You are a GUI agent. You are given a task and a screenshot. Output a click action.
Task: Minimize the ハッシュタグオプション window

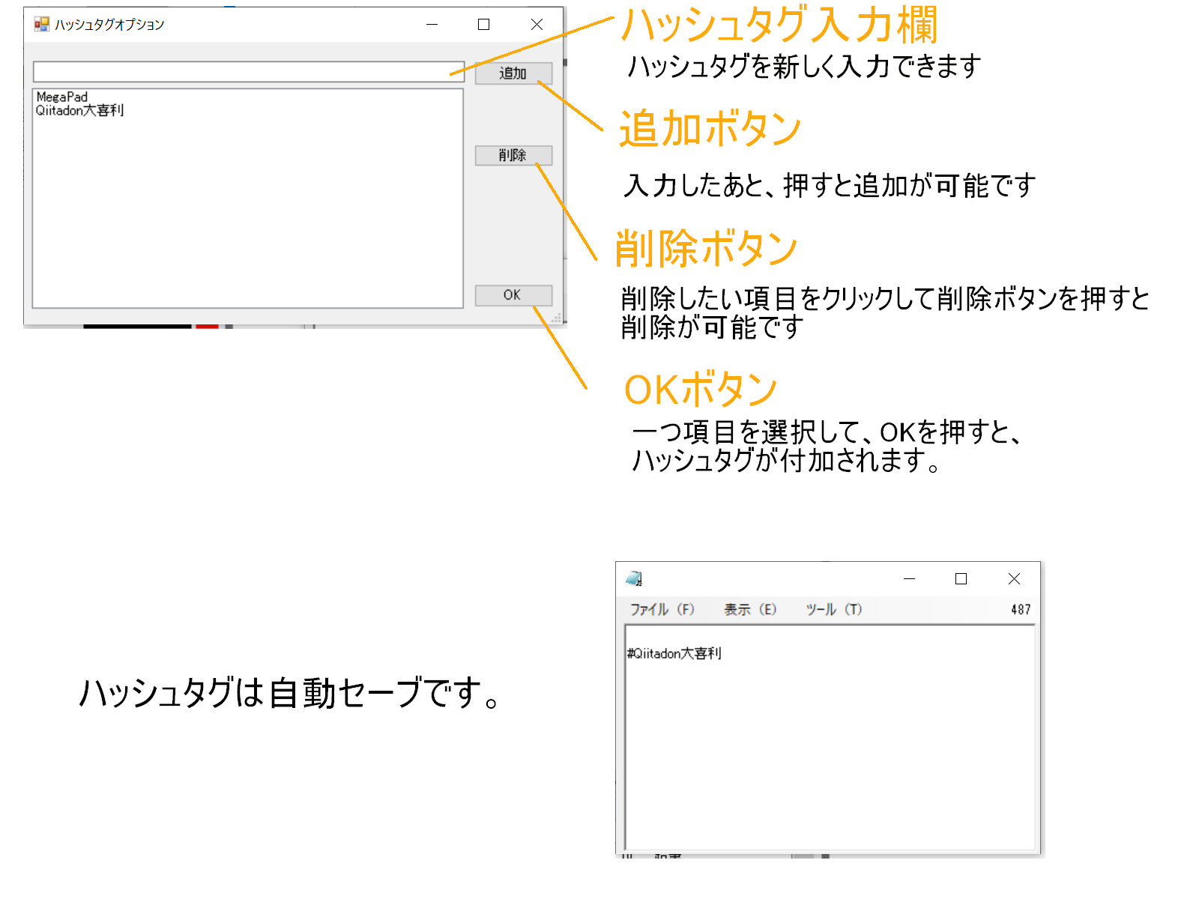point(432,25)
